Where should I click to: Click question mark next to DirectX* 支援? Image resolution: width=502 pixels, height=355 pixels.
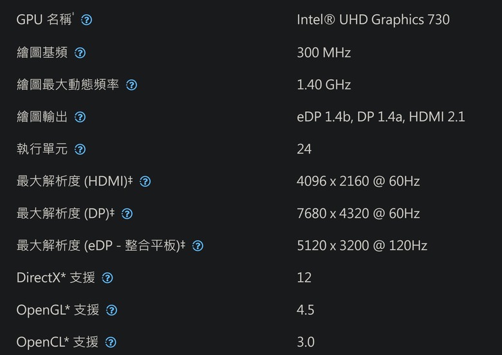pos(107,278)
